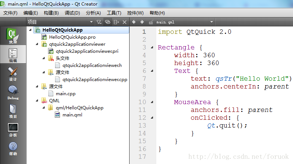The image size is (293, 164).
Task: Click the "Qt.quit();" code line
Action: [x=227, y=126]
